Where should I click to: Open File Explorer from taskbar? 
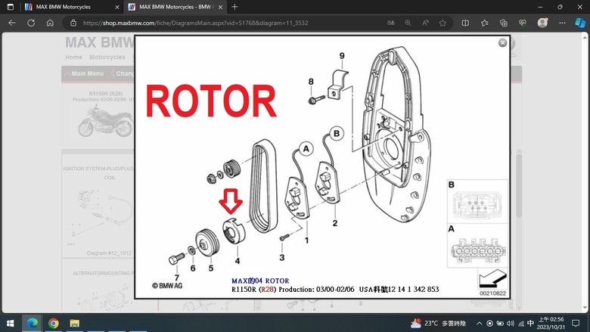pyautogui.click(x=74, y=324)
